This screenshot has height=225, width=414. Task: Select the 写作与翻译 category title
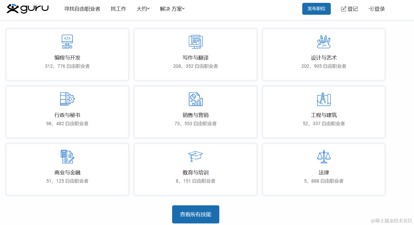(195, 58)
